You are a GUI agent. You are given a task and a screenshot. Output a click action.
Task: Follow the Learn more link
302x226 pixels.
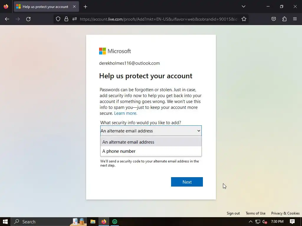126,113
